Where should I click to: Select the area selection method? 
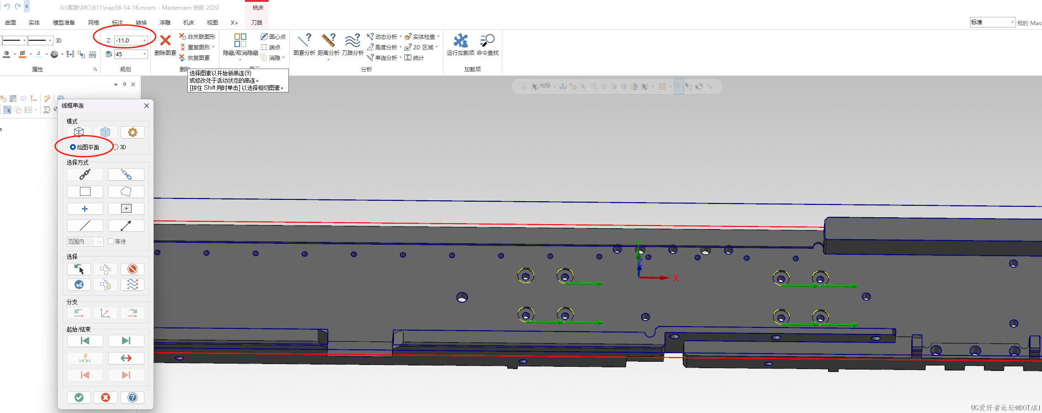(126, 209)
